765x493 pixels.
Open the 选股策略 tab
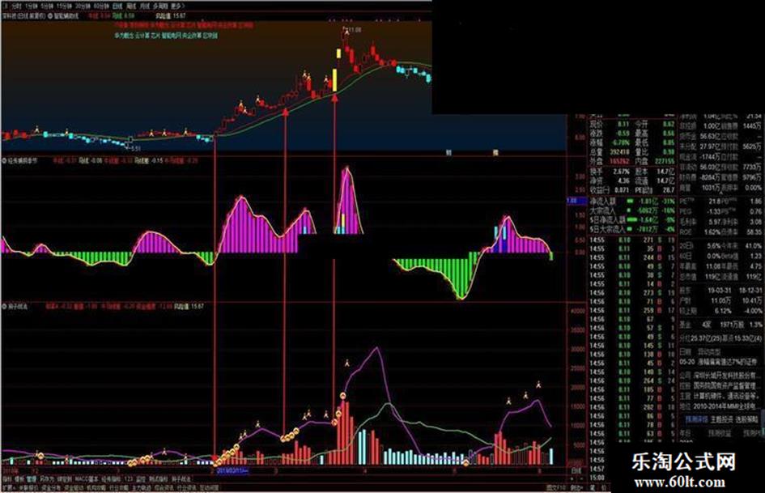pos(746,419)
